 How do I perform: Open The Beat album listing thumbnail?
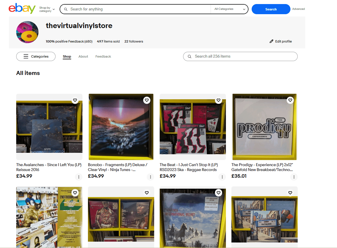point(193,127)
